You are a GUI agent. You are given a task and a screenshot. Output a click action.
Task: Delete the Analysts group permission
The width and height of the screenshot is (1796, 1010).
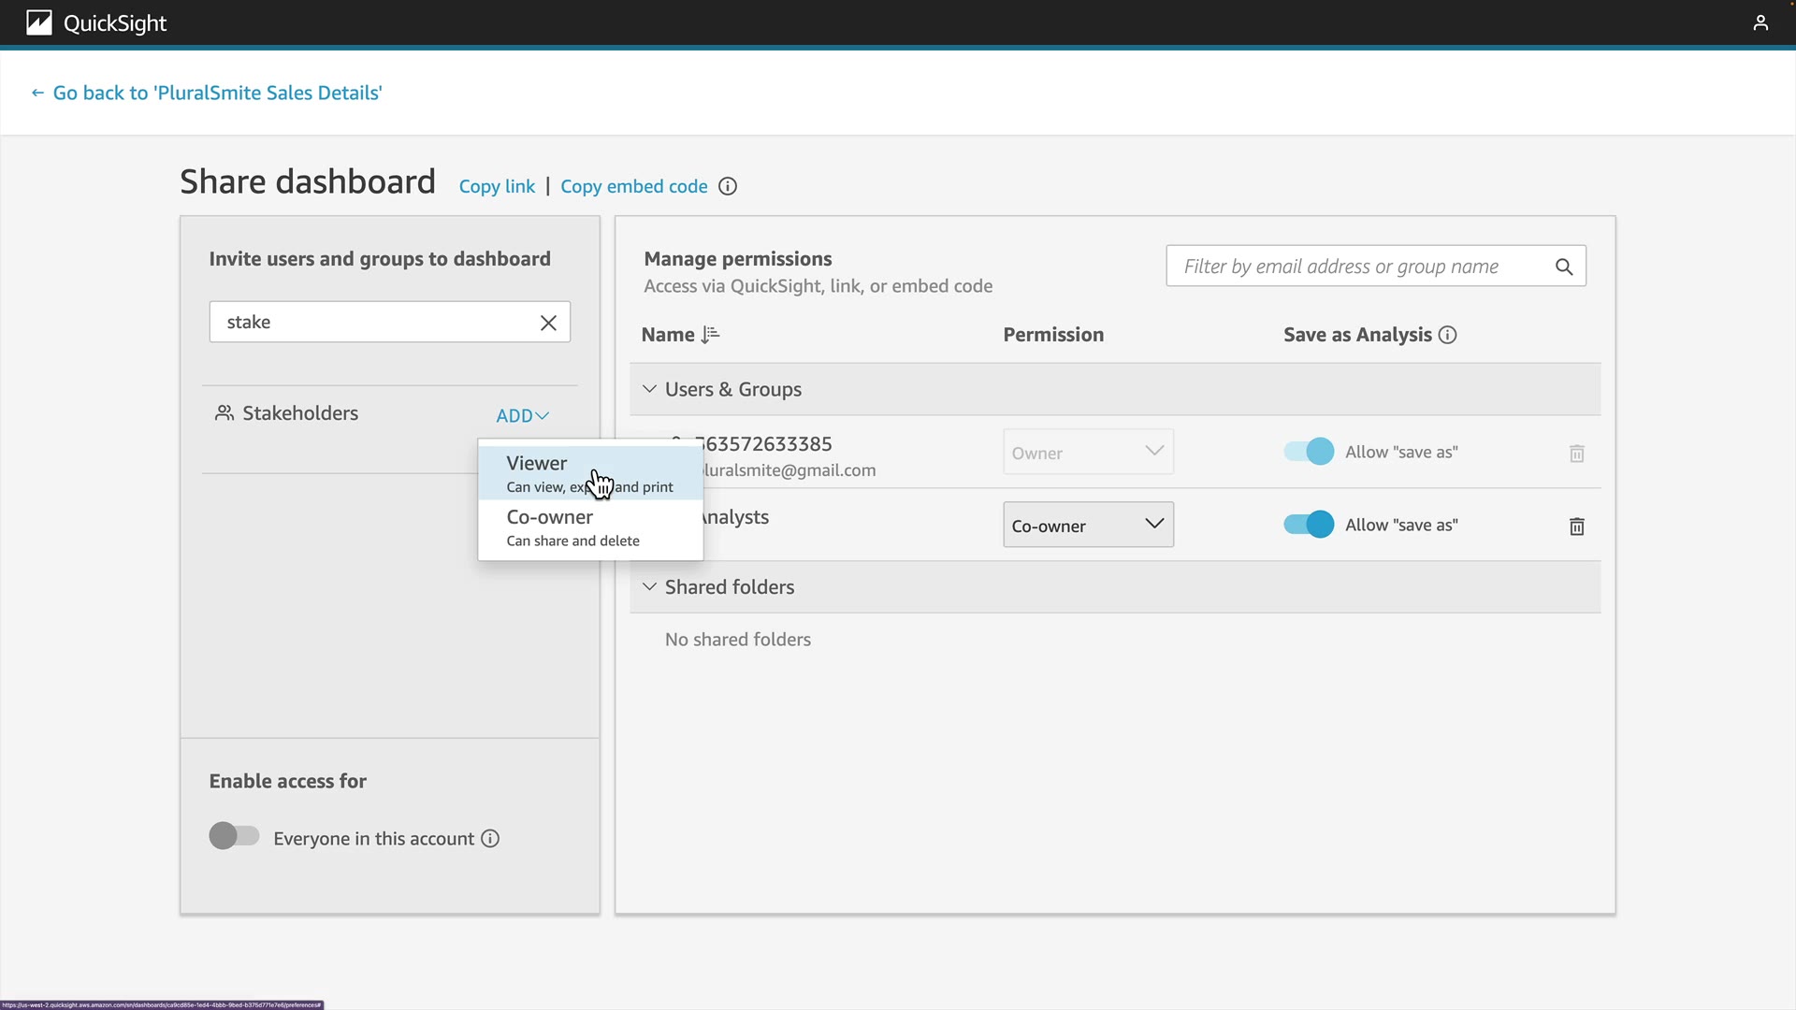[x=1576, y=527]
